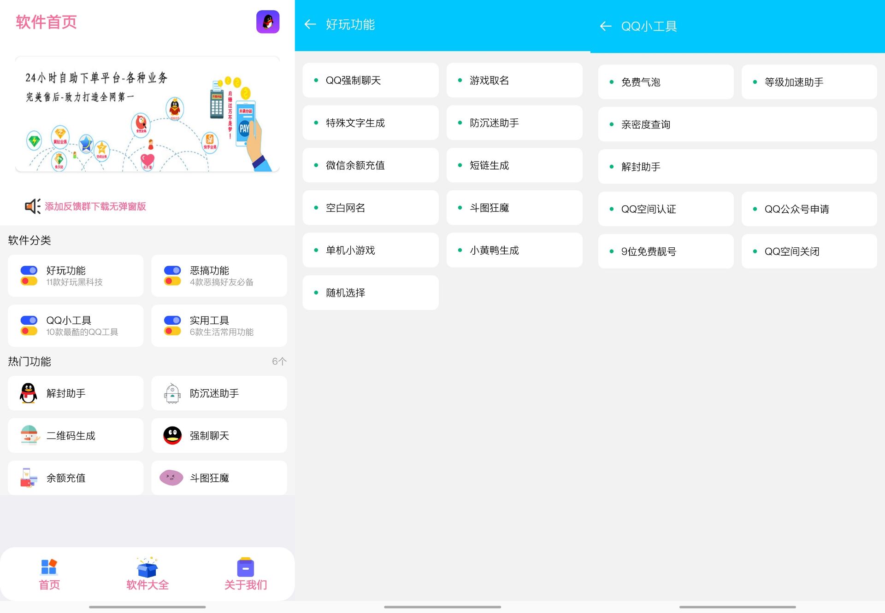
Task: Click the QQ penguin avatar in the top right
Action: tap(268, 23)
